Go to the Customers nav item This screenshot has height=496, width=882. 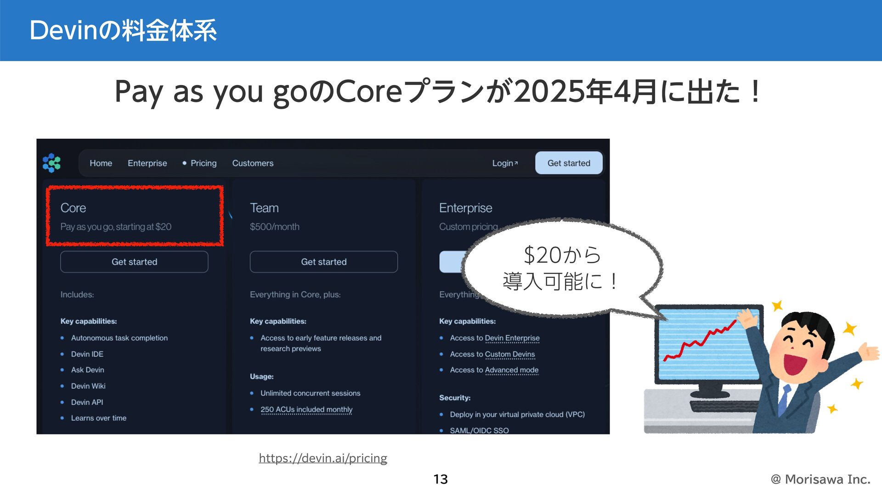(253, 163)
